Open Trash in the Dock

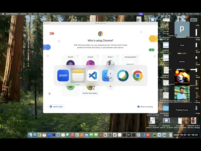[x=171, y=135]
